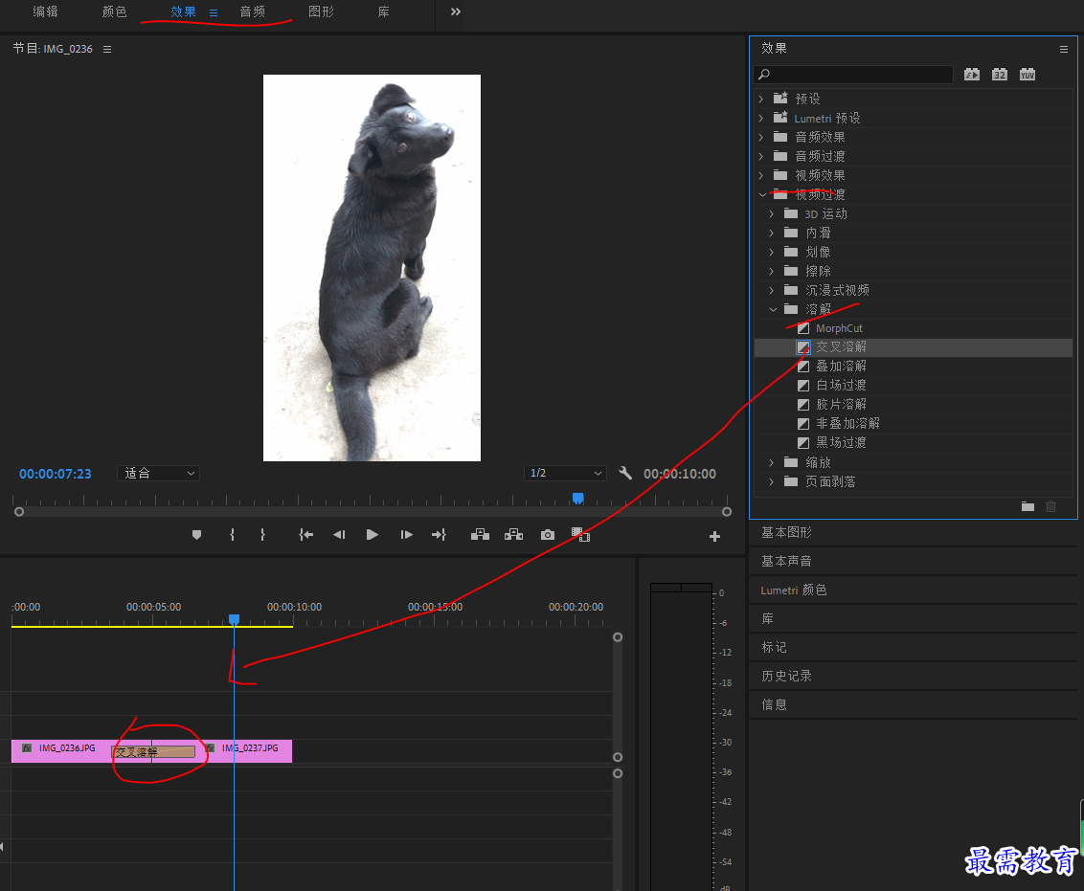
Task: Select 交叉溶解 in the Effects list
Action: pyautogui.click(x=841, y=346)
